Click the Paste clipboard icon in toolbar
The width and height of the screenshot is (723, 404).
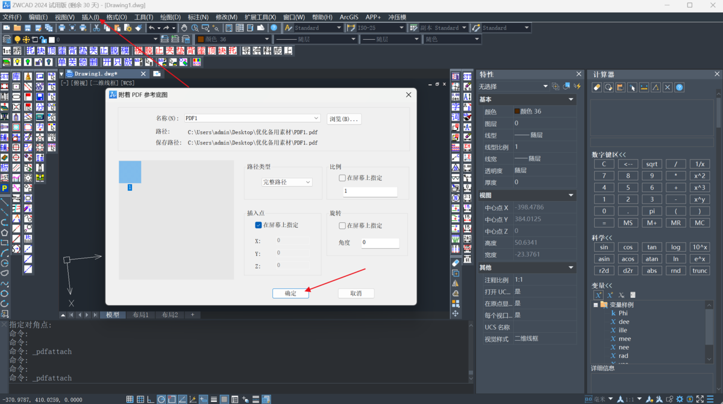[117, 28]
